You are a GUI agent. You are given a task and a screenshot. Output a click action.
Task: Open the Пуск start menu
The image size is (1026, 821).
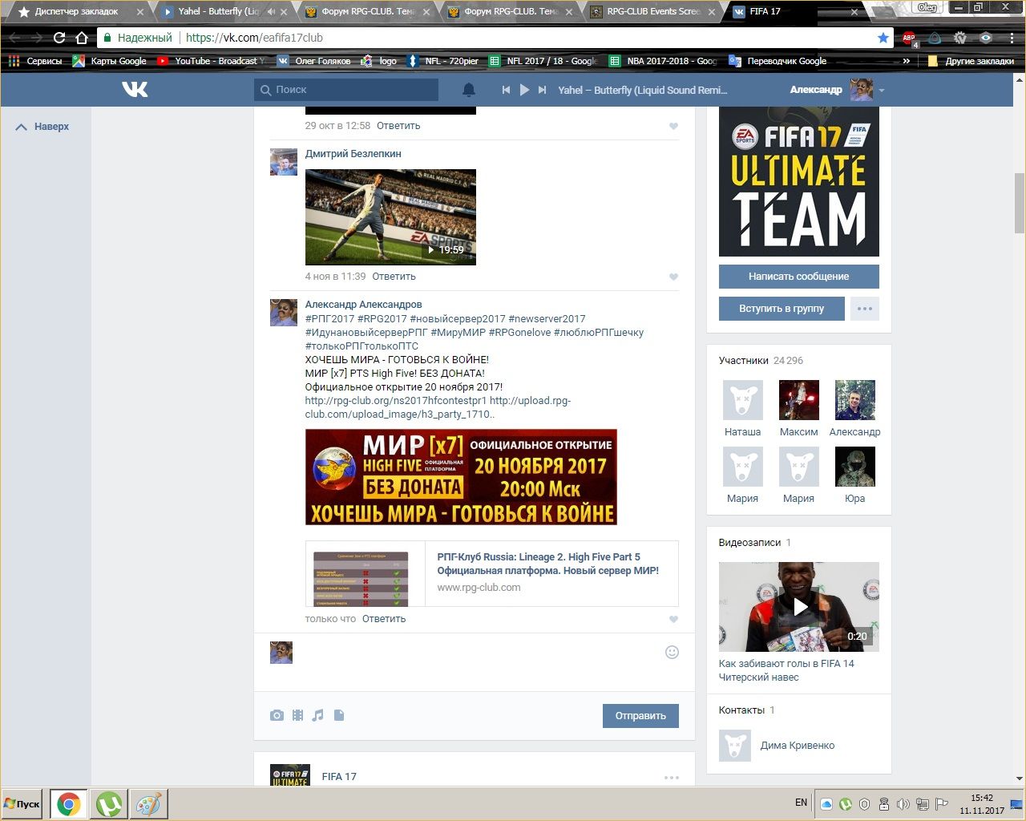22,804
